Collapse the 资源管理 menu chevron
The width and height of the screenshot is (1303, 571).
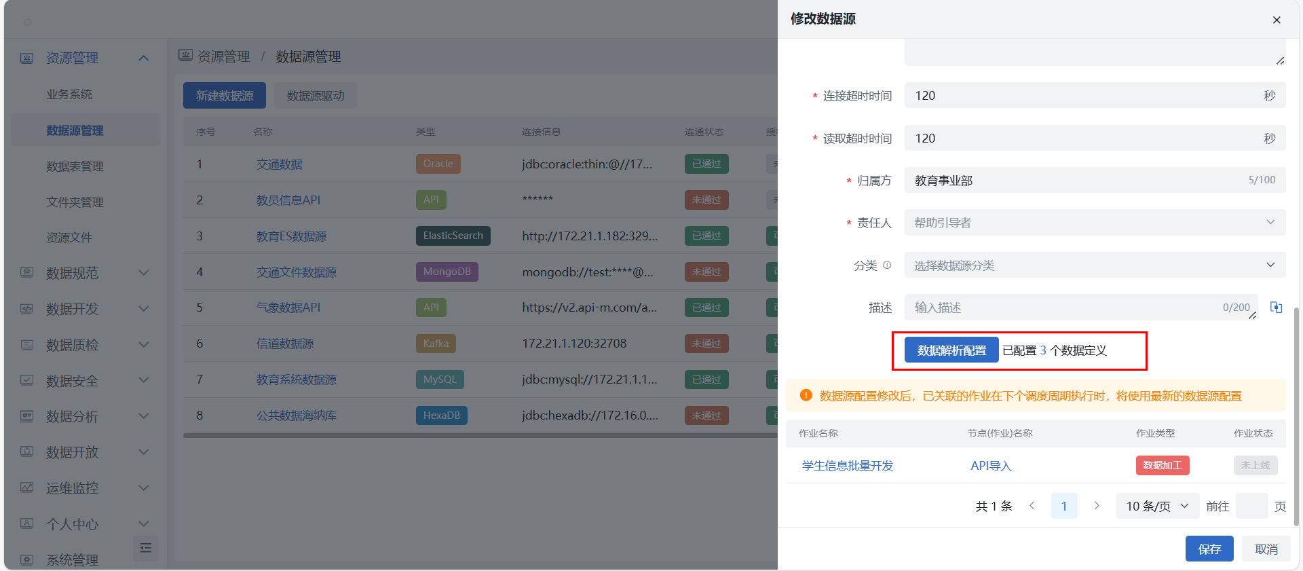[x=144, y=58]
